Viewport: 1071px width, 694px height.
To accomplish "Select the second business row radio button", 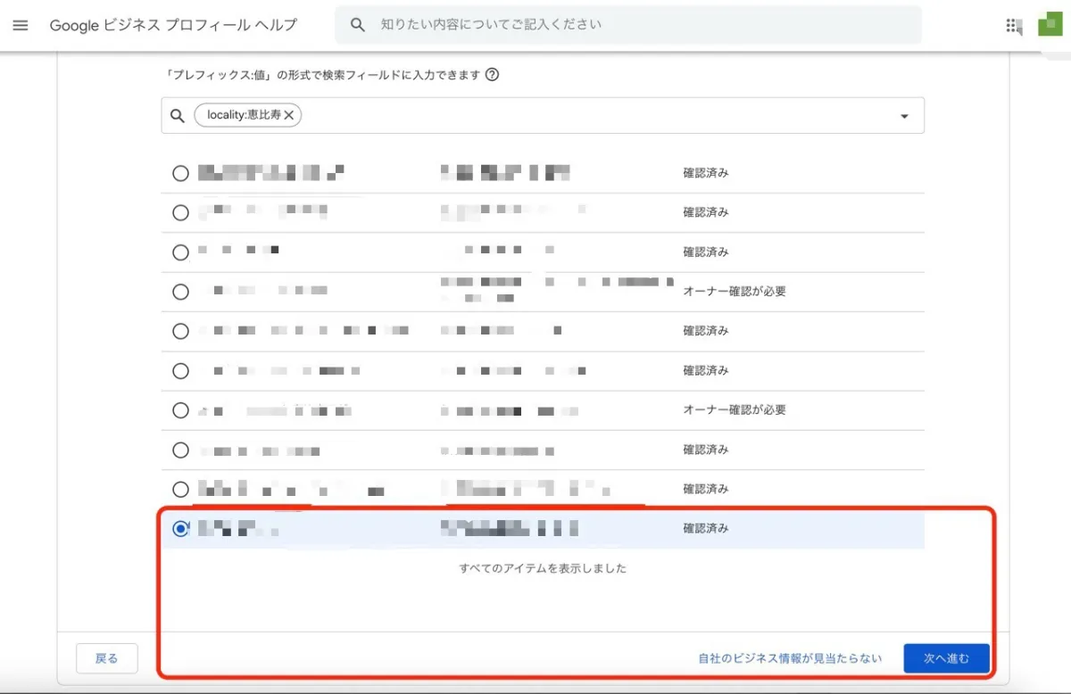I will click(x=180, y=212).
